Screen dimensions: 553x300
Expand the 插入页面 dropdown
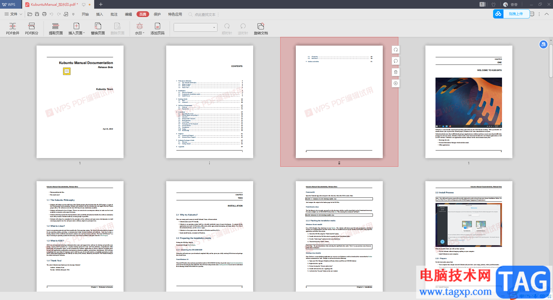pos(84,33)
